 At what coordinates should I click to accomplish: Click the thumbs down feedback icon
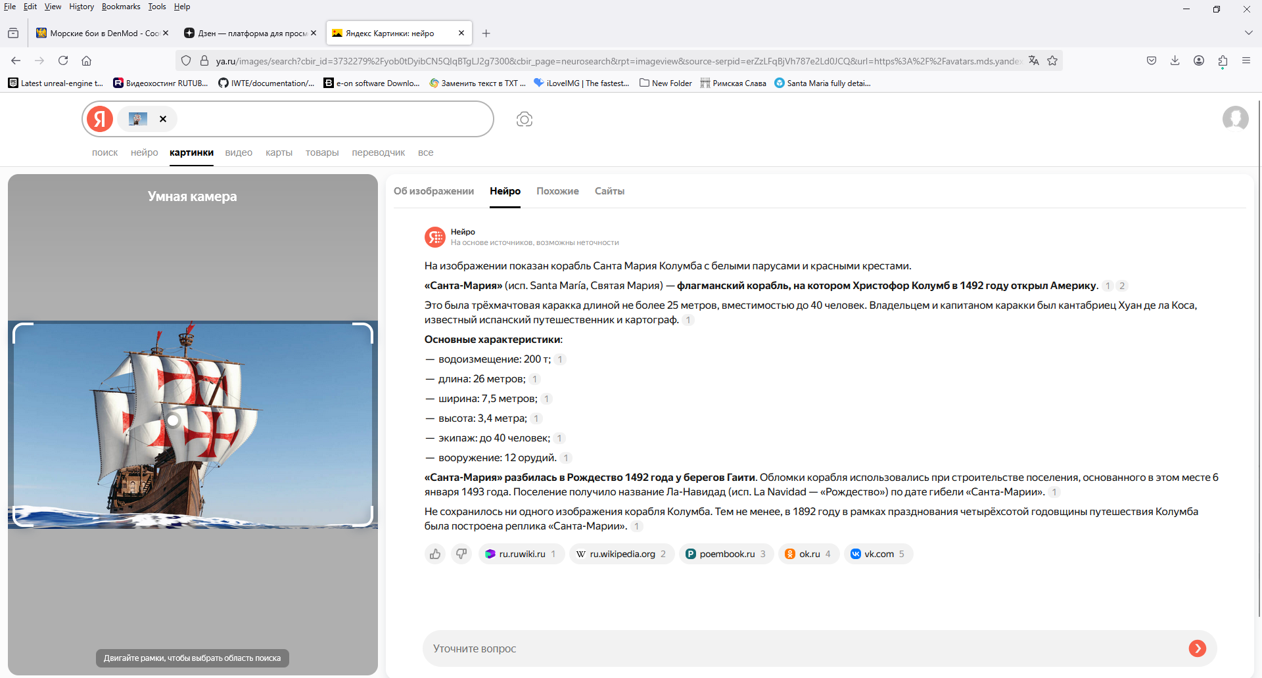[461, 554]
